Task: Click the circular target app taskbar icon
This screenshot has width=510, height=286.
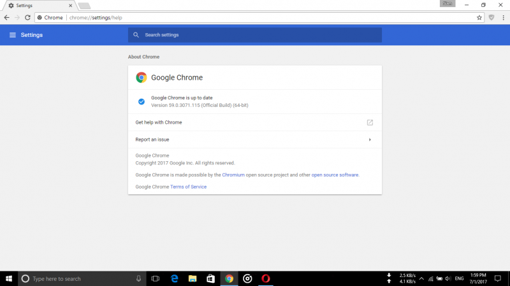Action: [x=247, y=278]
